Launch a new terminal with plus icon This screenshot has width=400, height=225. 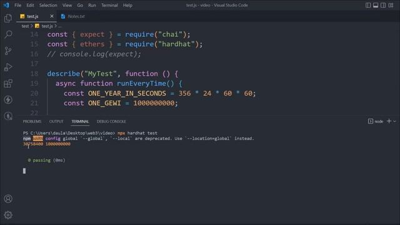[389, 121]
